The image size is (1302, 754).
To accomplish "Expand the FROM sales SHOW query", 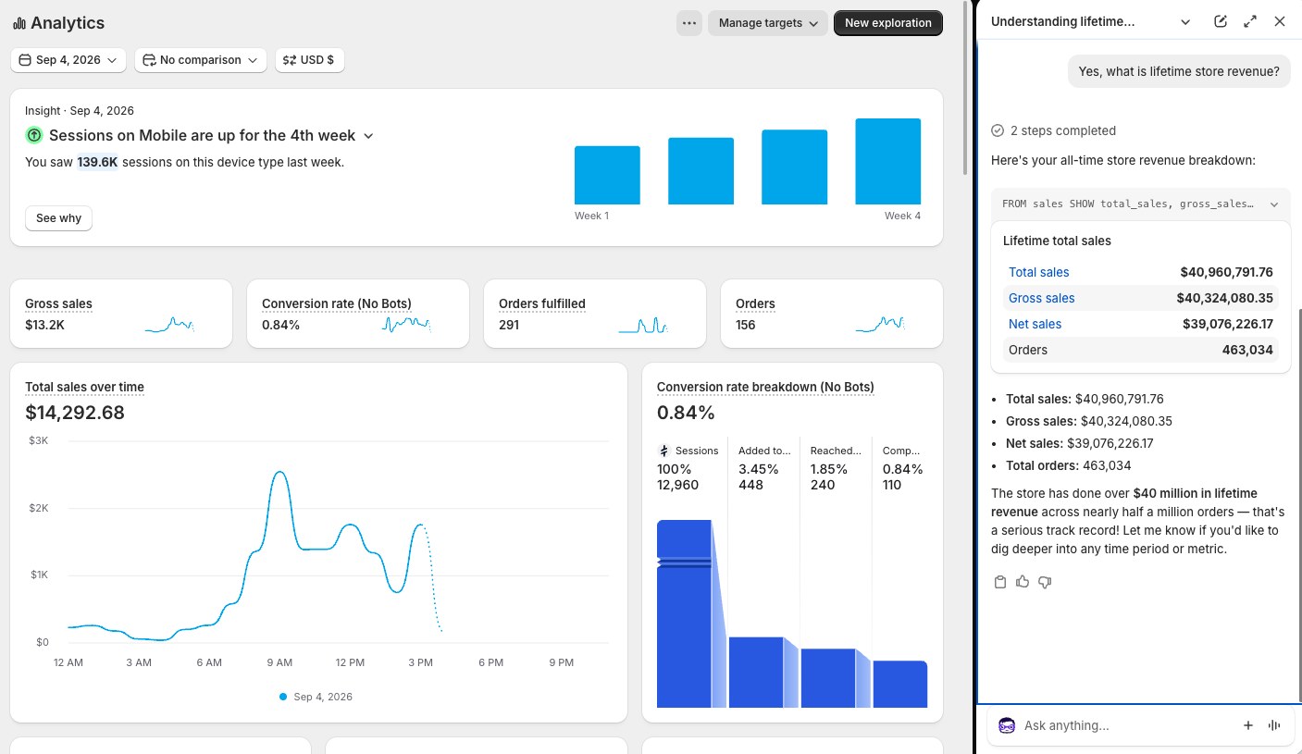I will [x=1140, y=204].
